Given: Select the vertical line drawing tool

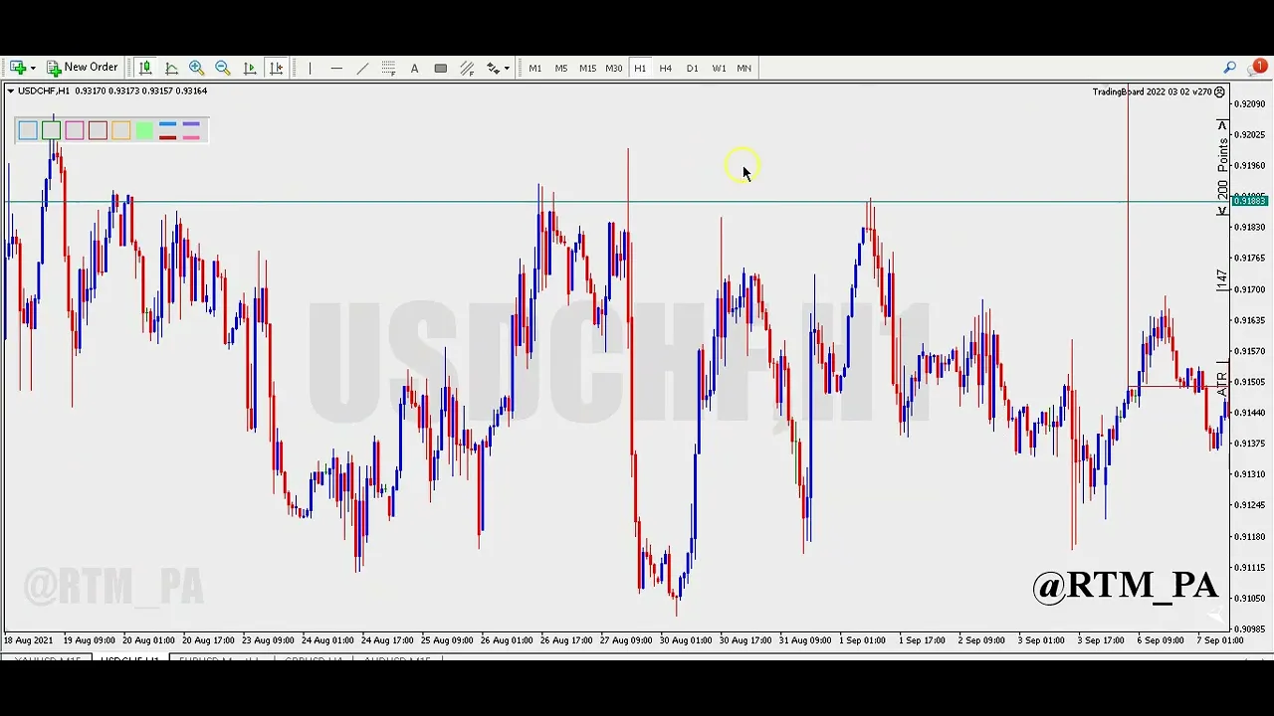Looking at the screenshot, I should (310, 68).
